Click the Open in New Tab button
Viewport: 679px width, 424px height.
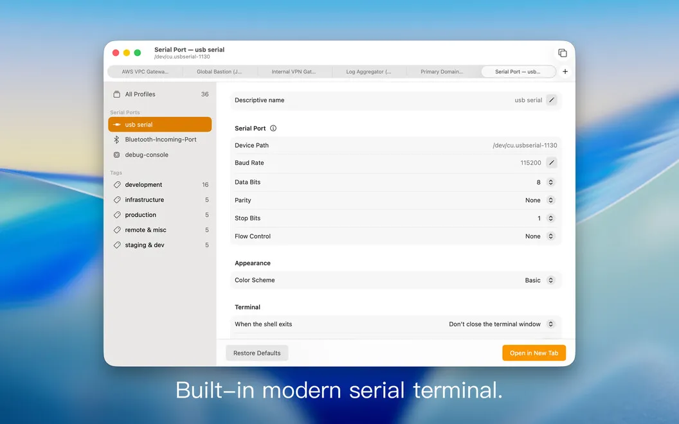534,353
